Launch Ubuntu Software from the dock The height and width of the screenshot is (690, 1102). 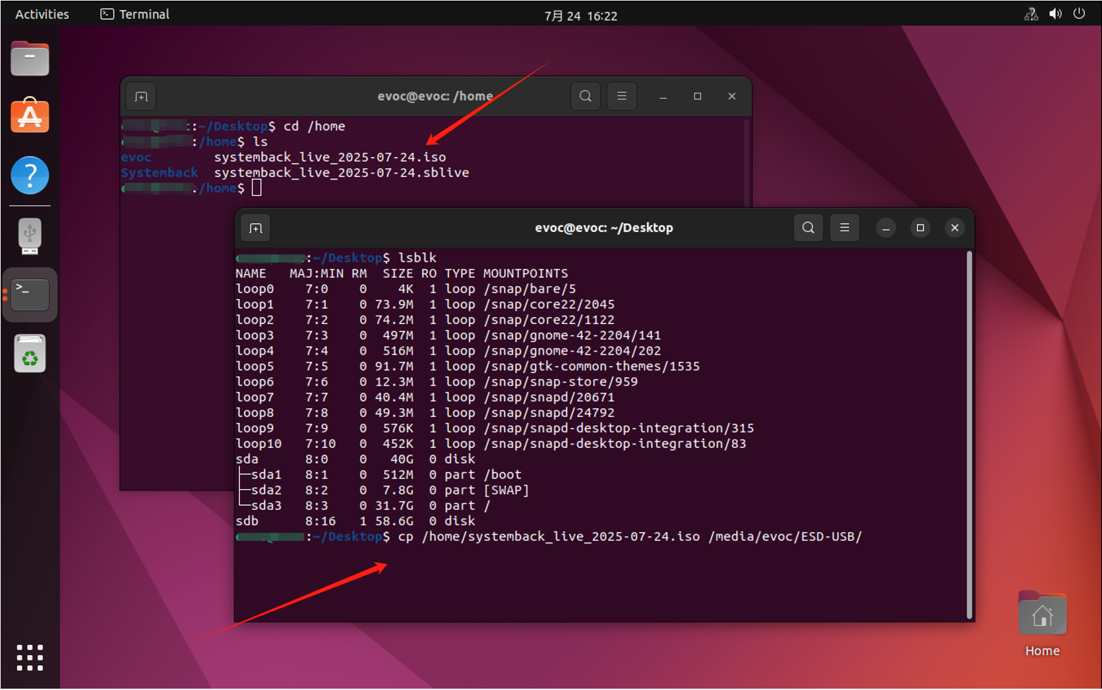(30, 116)
